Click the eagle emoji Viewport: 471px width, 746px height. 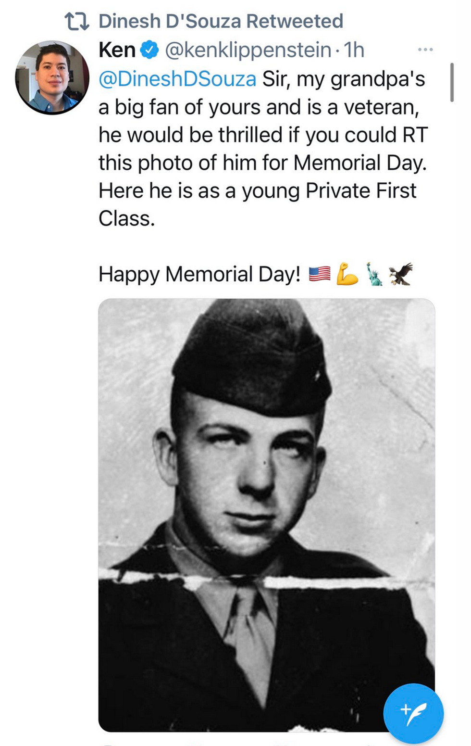(401, 274)
